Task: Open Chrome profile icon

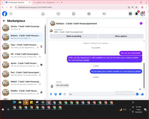Action: tap(142, 7)
